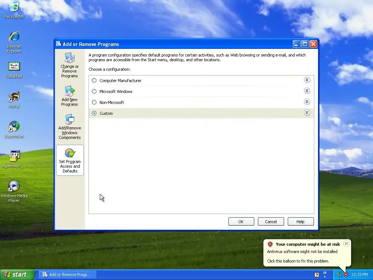Expand the Non-Microsoft details chevron
This screenshot has width=373, height=280.
[307, 102]
